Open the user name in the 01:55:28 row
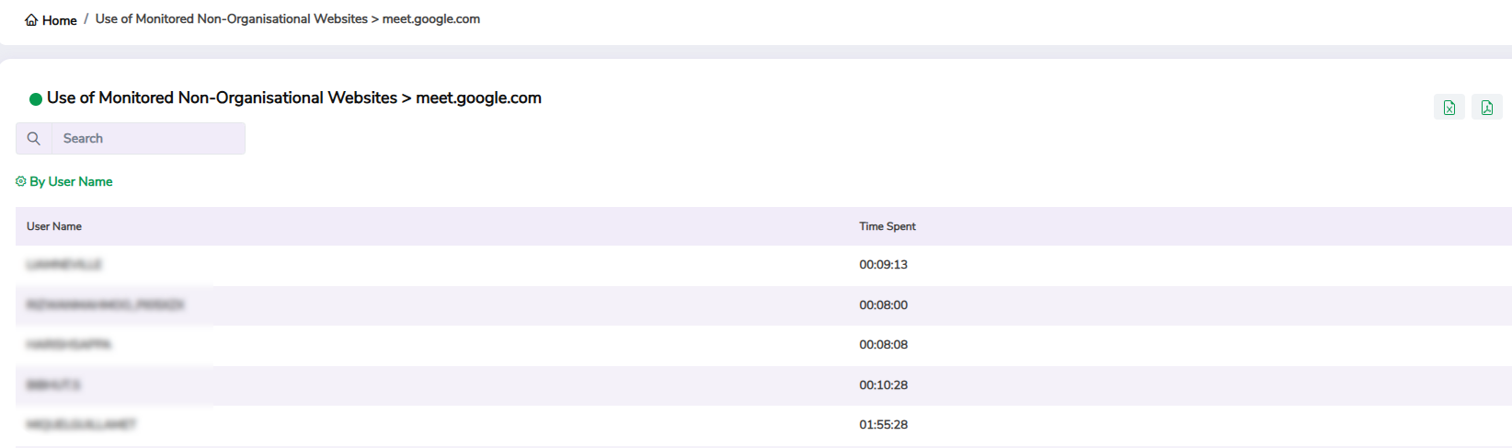 coord(81,425)
